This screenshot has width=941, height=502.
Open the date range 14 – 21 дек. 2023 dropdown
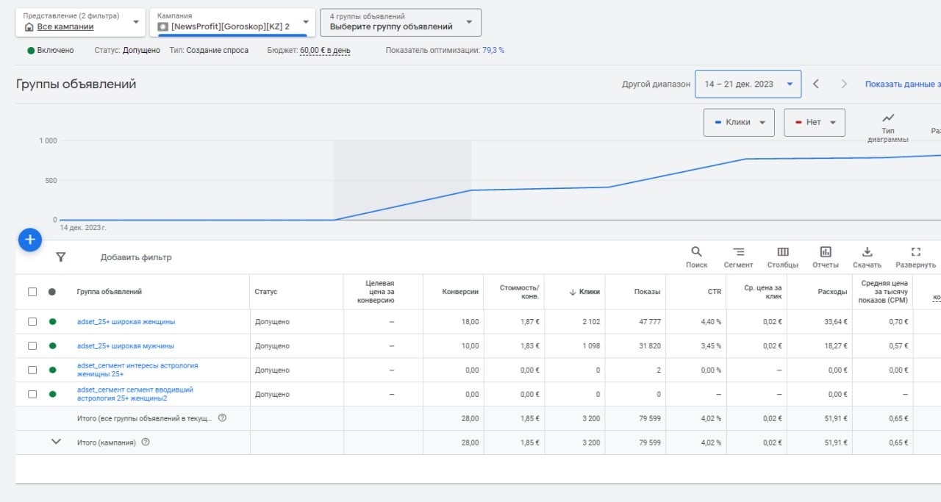tap(748, 84)
